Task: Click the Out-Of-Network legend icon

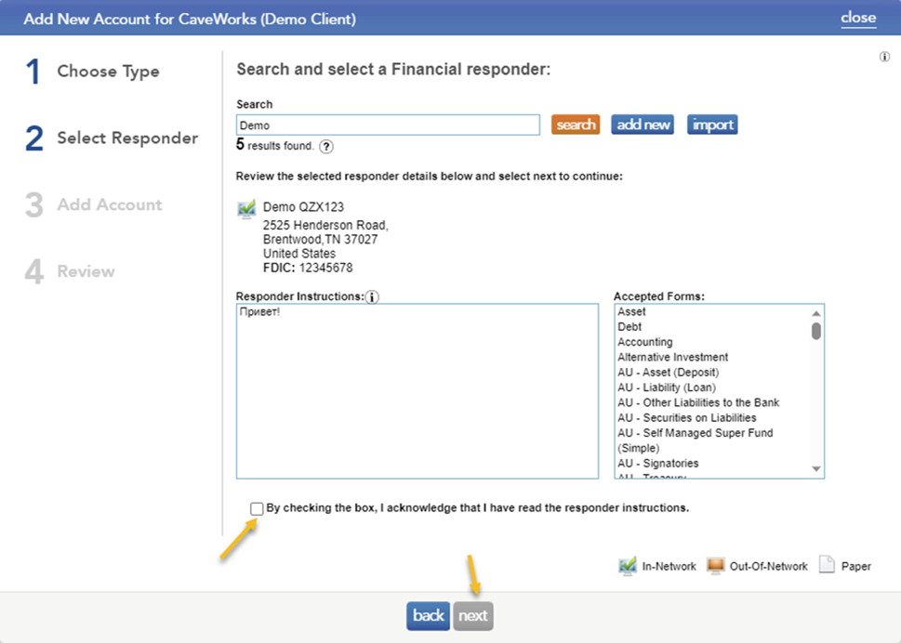Action: (716, 565)
